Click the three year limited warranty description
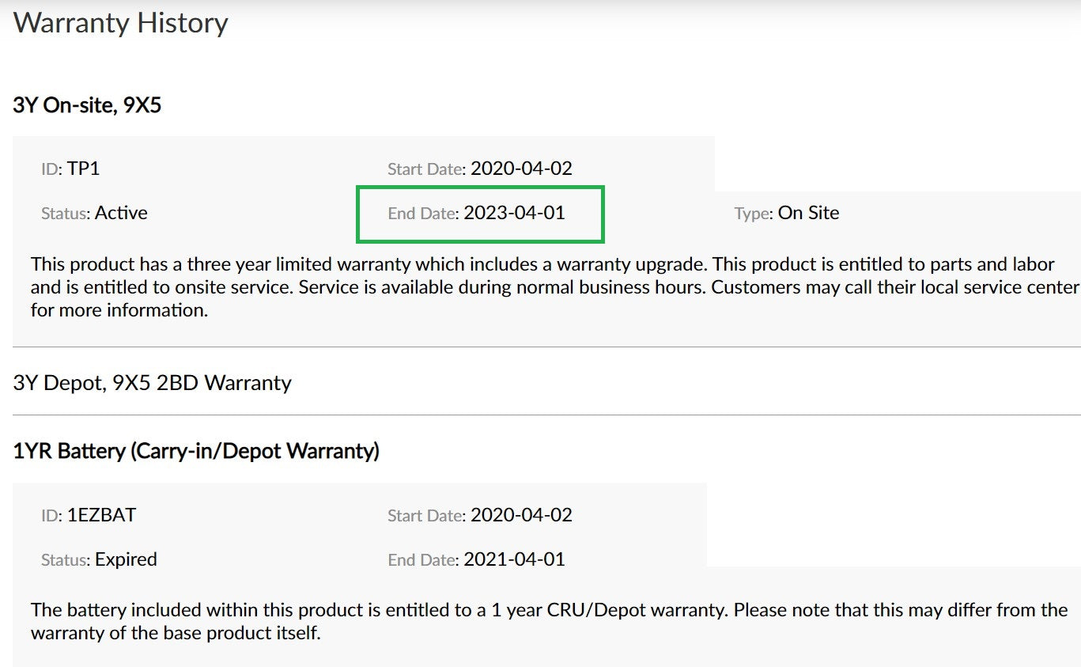The image size is (1081, 667). tap(555, 287)
